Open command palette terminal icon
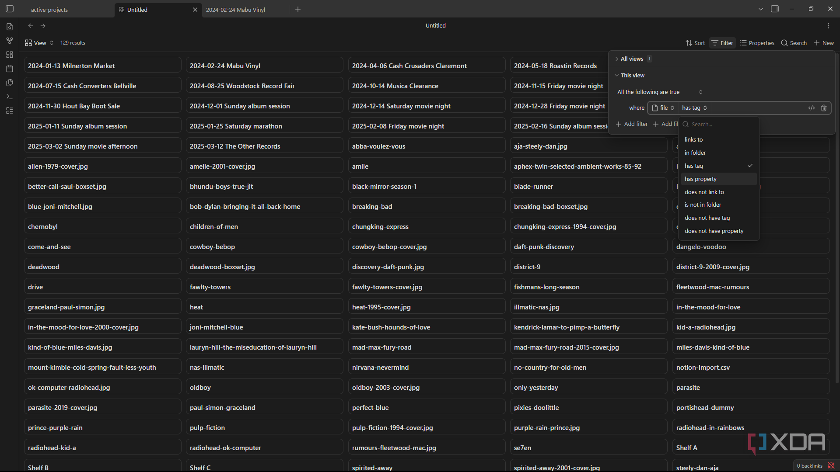Viewport: 840px width, 472px height. 10,97
